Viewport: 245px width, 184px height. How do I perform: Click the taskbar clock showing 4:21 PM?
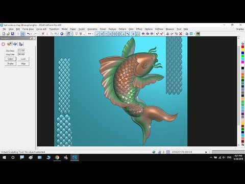pyautogui.click(x=238, y=157)
